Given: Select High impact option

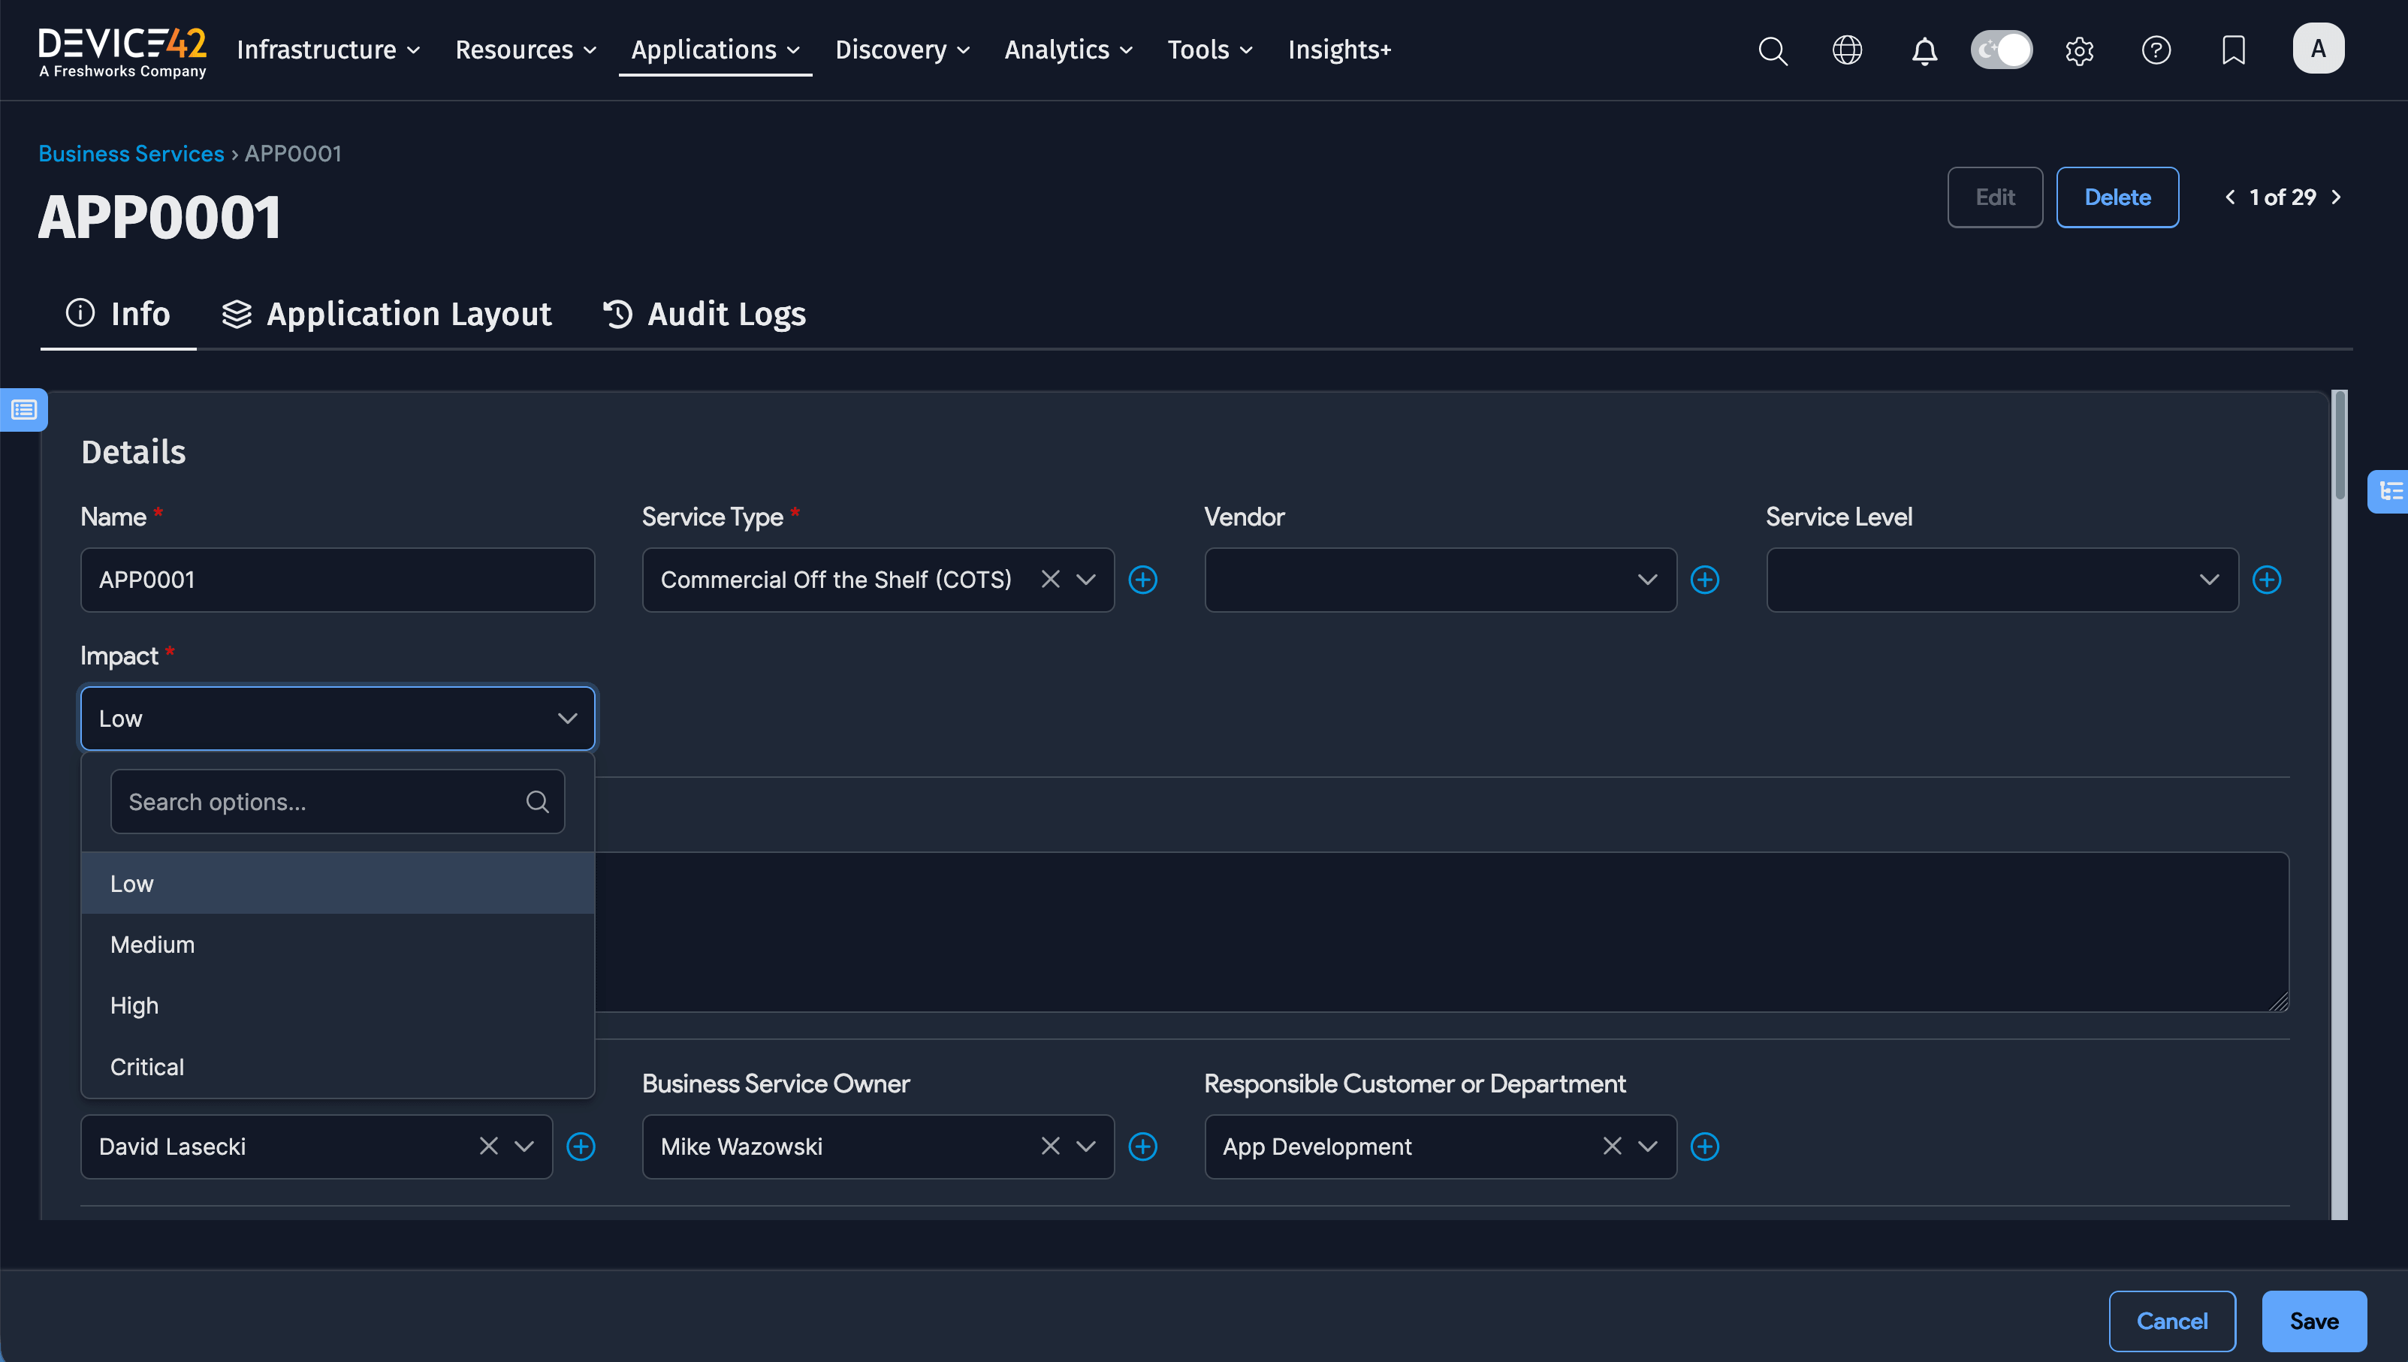Looking at the screenshot, I should [x=336, y=1005].
